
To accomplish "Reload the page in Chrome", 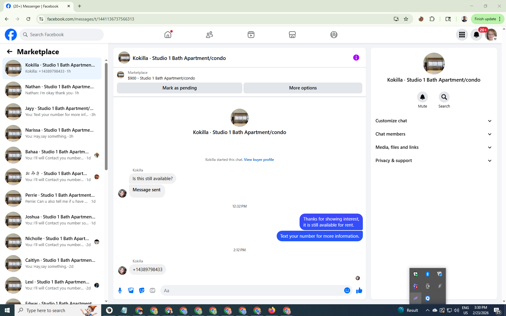I will point(28,19).
